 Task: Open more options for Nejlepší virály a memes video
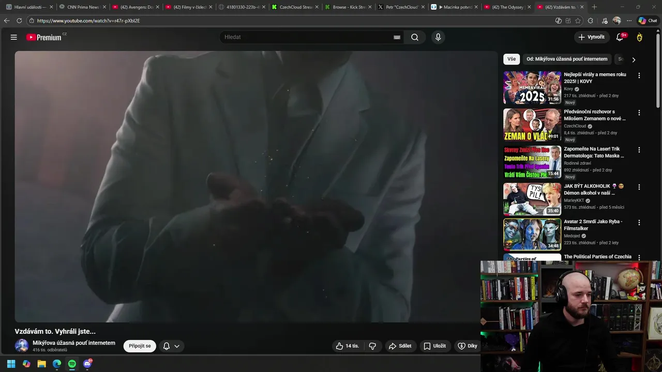(x=639, y=75)
